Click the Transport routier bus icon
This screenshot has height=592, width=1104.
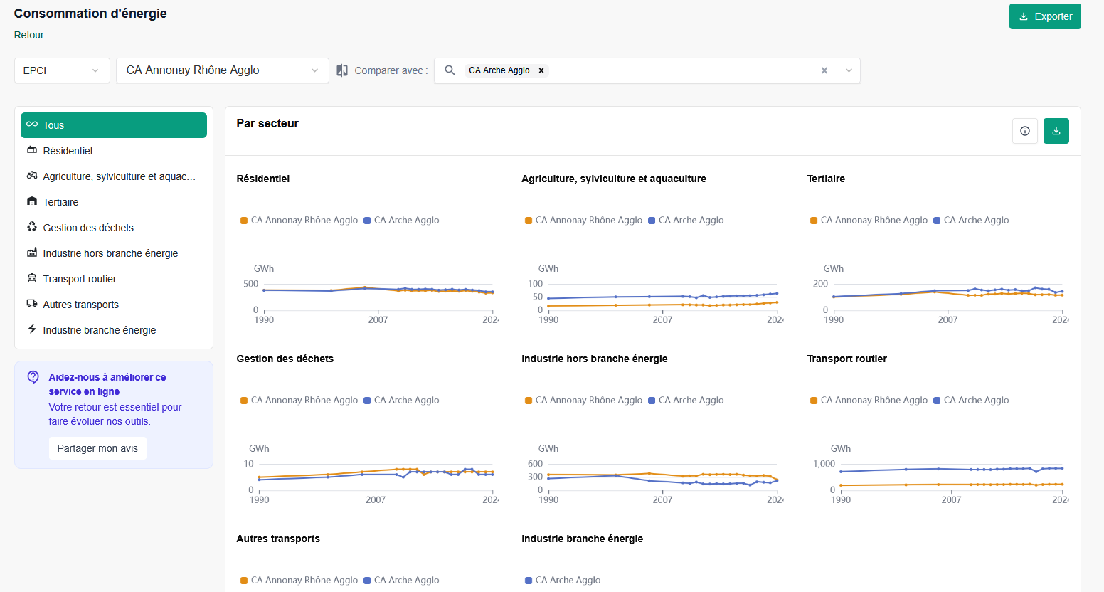point(32,278)
